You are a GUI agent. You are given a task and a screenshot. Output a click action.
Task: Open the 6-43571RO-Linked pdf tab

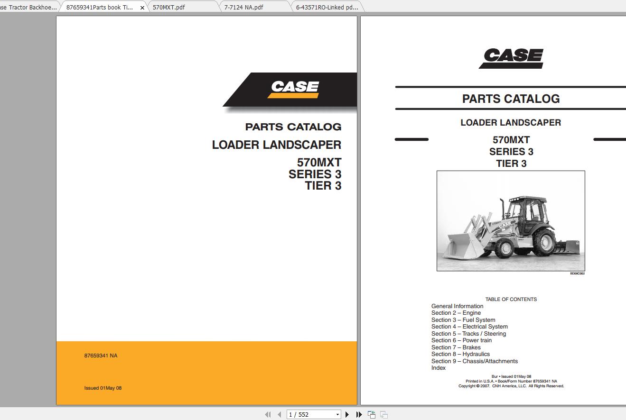pyautogui.click(x=327, y=7)
